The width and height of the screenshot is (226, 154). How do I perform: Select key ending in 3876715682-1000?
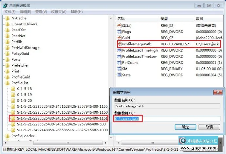[x=62, y=130]
